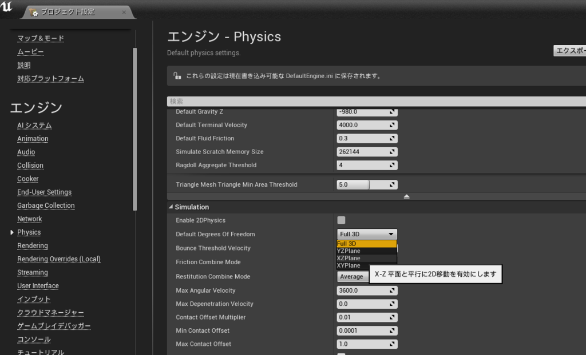
Task: Click arrow icon in Ragdoll Aggregate Threshold field
Action: (392, 165)
